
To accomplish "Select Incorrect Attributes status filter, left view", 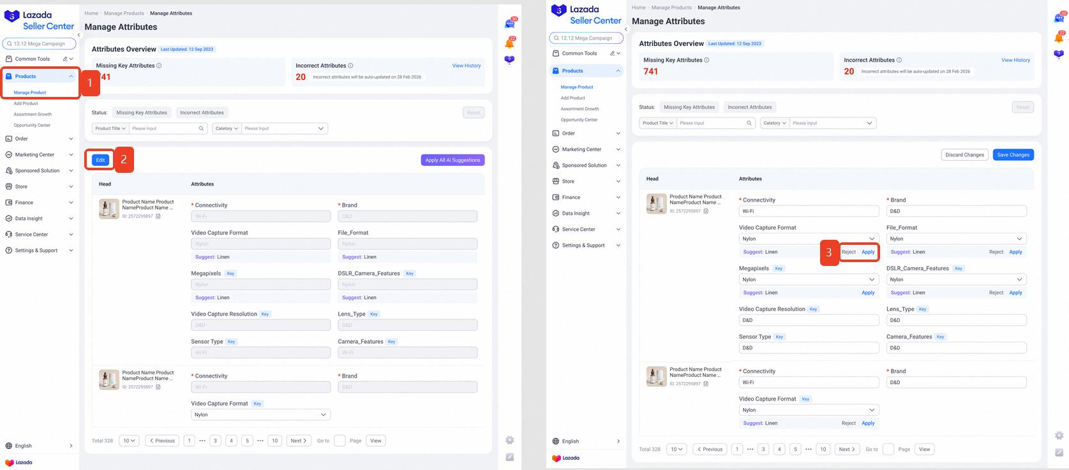I will (202, 113).
